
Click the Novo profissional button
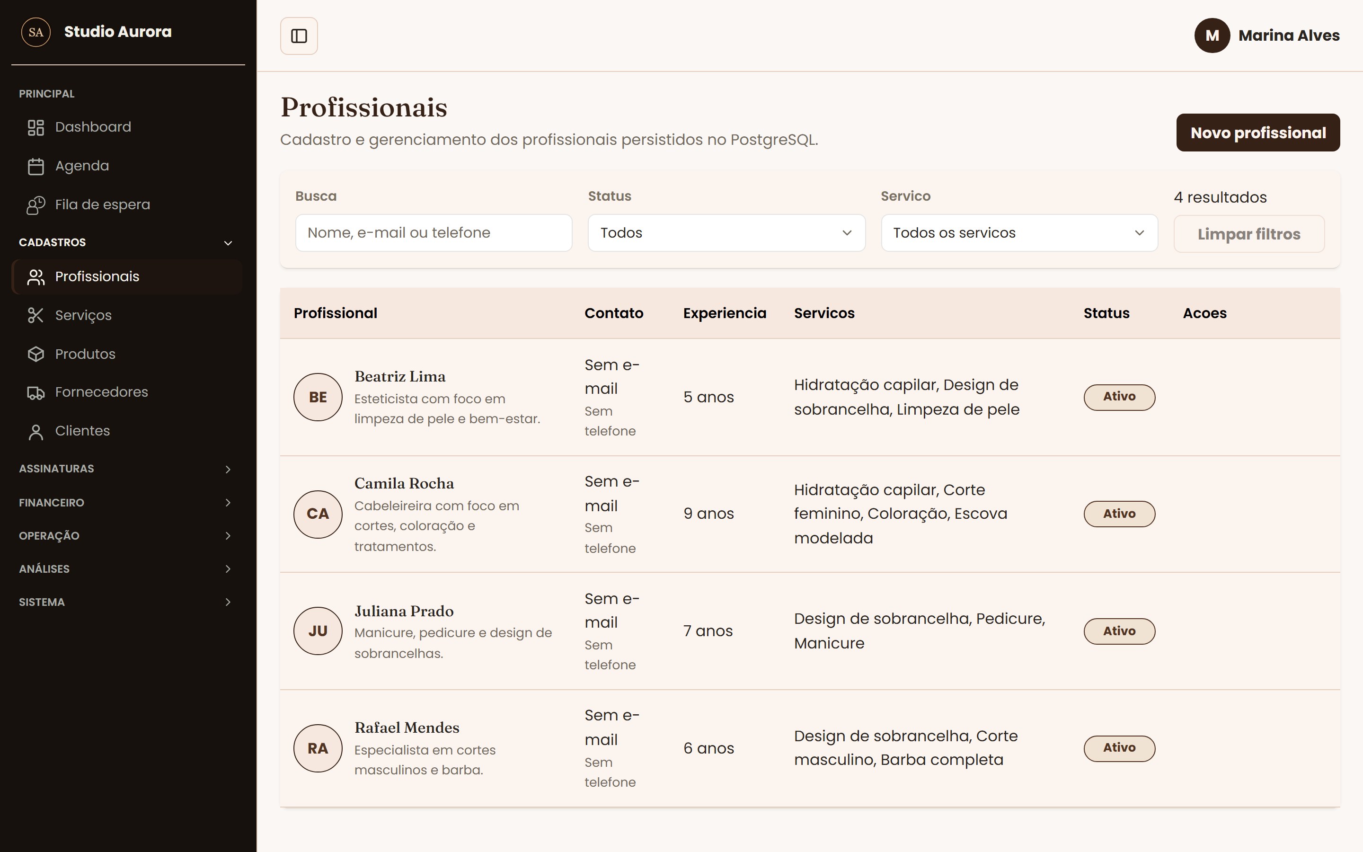1257,133
